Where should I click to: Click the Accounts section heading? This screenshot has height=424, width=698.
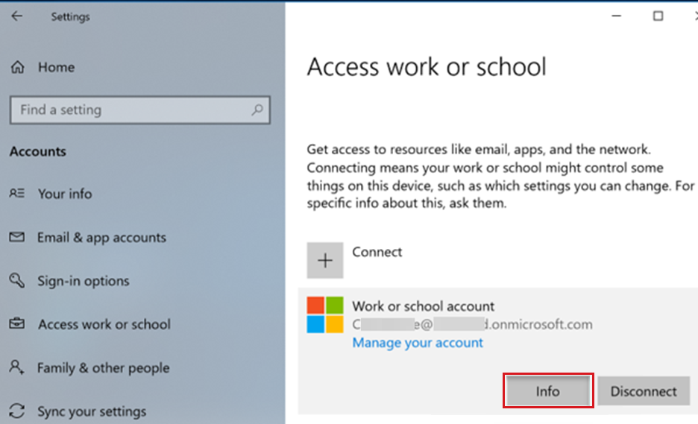coord(38,152)
